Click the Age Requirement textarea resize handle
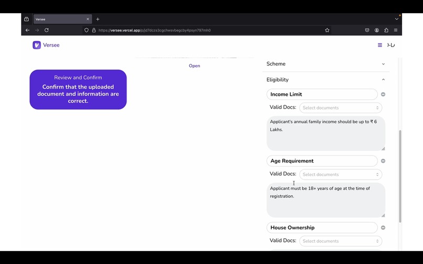 pos(383,215)
